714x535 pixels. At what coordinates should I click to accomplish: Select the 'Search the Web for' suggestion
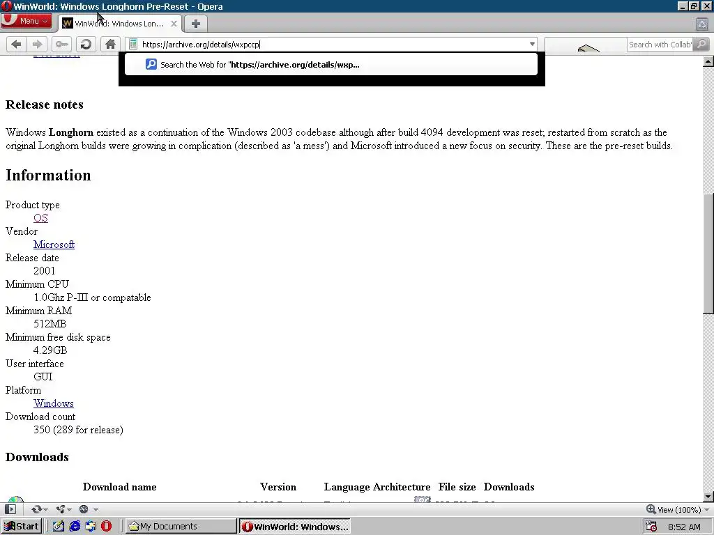click(331, 65)
